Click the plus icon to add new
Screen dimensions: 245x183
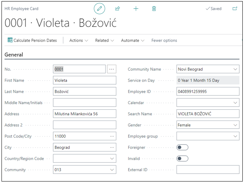(x=136, y=8)
